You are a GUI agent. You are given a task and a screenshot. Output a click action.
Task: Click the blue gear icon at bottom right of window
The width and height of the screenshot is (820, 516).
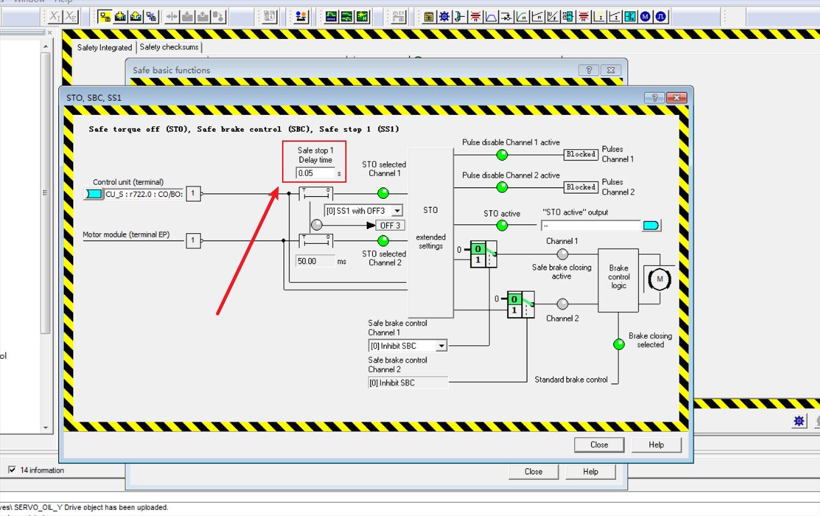(799, 421)
